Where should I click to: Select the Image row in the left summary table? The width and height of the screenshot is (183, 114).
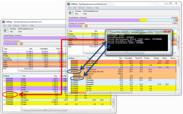click(35, 54)
